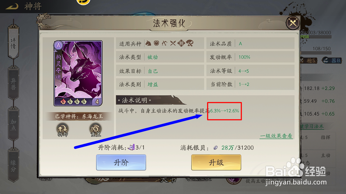This screenshot has width=346, height=194.
Task: Tap the 重置 reset spell icon
Action: click(96, 130)
